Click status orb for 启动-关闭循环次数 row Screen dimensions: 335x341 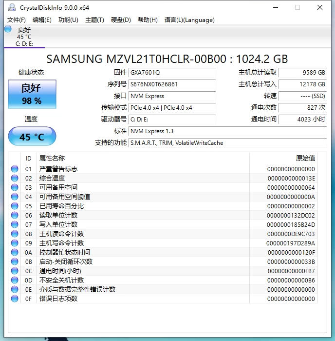(x=15, y=261)
